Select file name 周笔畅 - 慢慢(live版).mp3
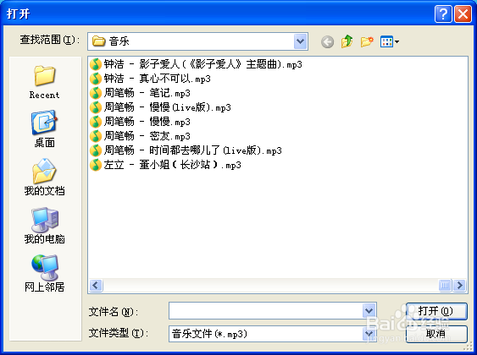The height and width of the screenshot is (355, 477). pyautogui.click(x=167, y=107)
